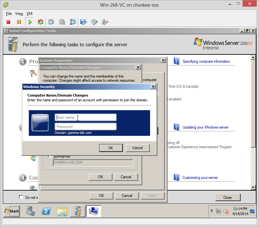Open the Snapshot Manager toolbar icon
259x227 pixels.
point(73,22)
